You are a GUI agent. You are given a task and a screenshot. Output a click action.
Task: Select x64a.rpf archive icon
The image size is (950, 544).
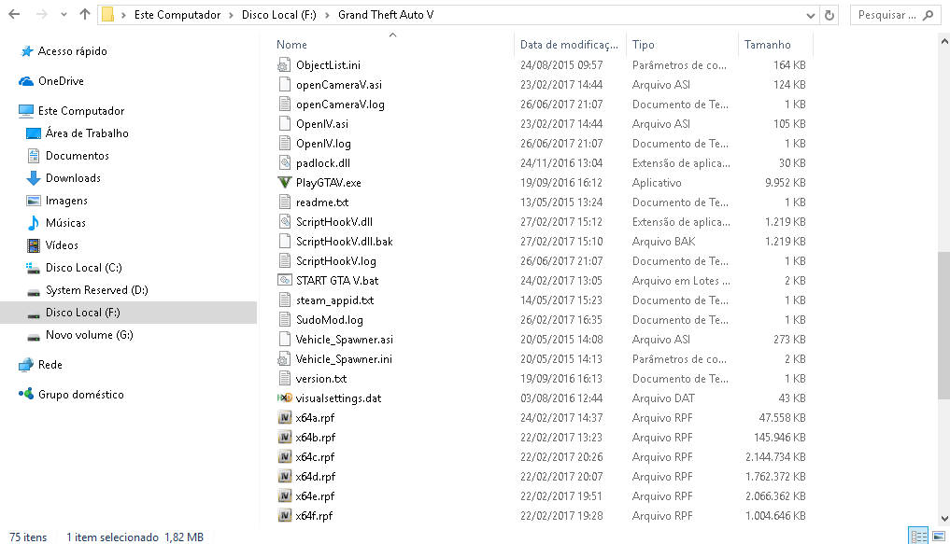tap(284, 417)
